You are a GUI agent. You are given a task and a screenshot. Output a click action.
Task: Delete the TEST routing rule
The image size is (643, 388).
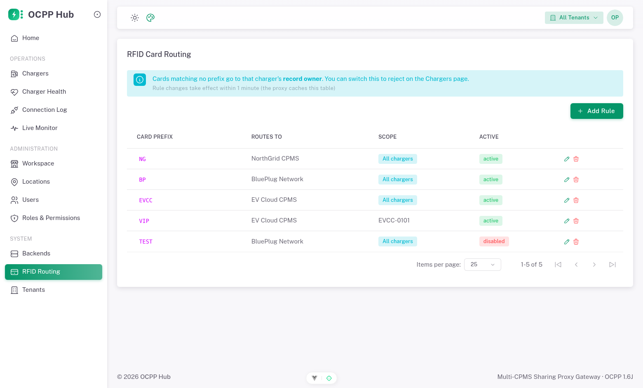click(576, 241)
